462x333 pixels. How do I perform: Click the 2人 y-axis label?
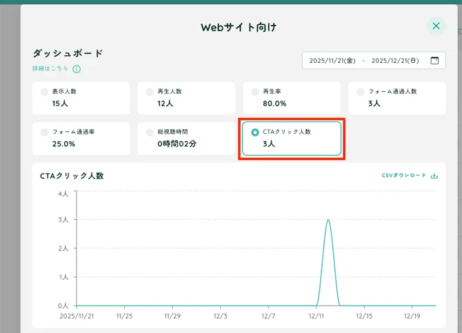pyautogui.click(x=63, y=248)
